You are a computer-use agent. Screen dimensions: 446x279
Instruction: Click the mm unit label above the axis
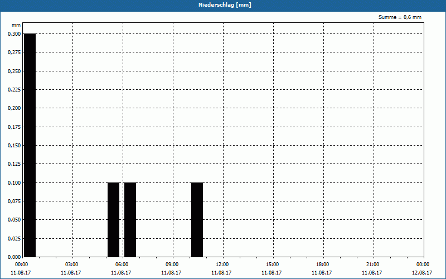(x=16, y=25)
